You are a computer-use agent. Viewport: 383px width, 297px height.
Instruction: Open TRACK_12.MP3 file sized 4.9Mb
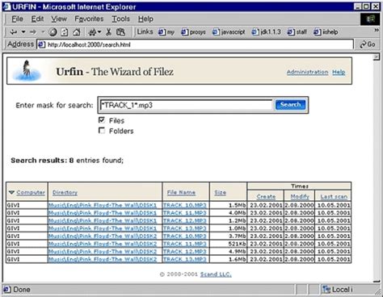click(185, 252)
